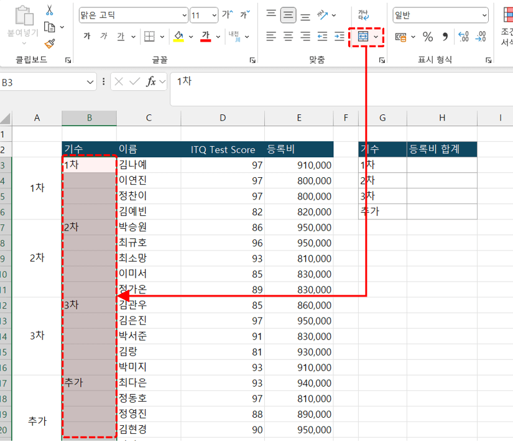The image size is (513, 442).
Task: Align text right horizontally
Action: tap(305, 36)
